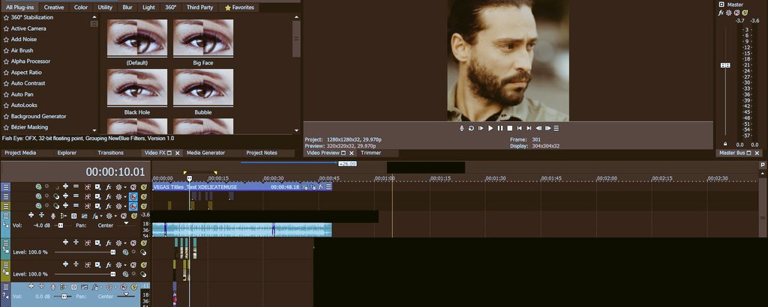Open audio track 4 FX dropdown arrow
Screen dimensions: 768x307
point(101,216)
